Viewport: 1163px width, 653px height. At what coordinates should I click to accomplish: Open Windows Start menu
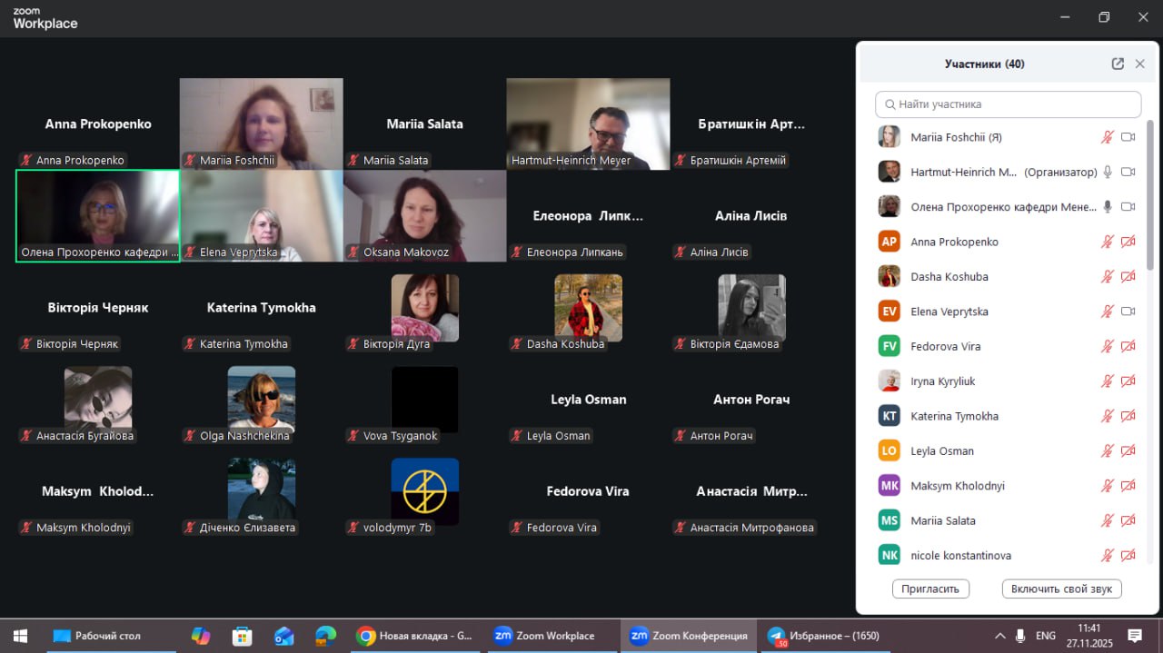pyautogui.click(x=20, y=636)
